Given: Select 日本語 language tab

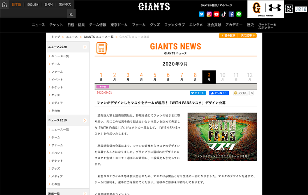Looking at the screenshot, I should point(16,5).
